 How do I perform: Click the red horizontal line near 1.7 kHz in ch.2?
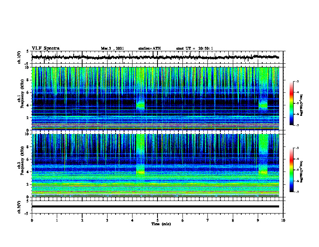(x=155, y=186)
